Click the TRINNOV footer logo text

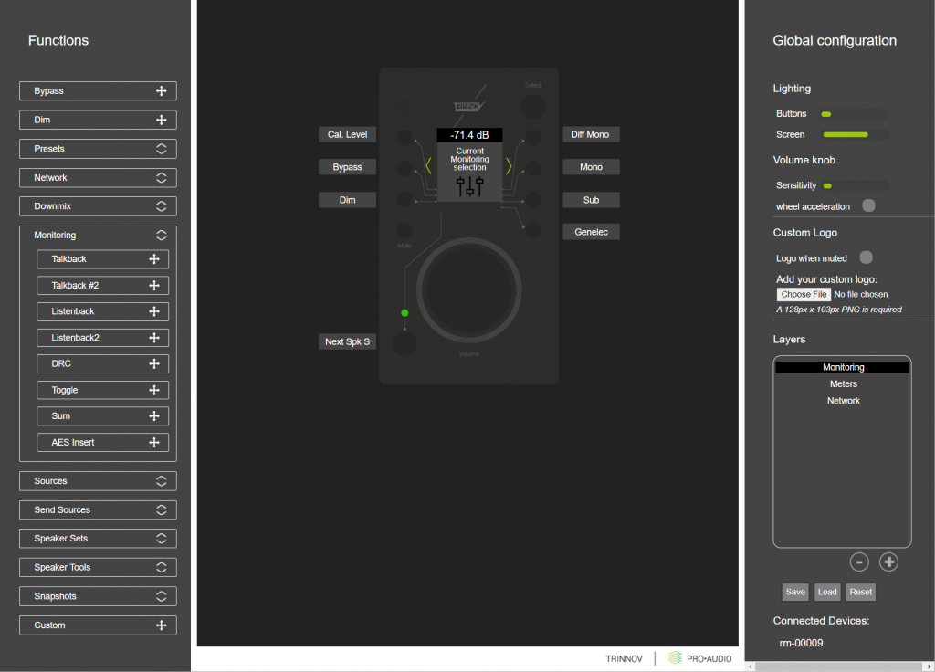coord(624,659)
